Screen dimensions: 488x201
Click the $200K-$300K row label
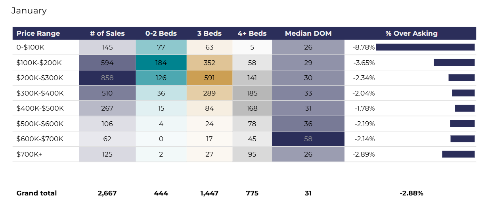point(40,78)
